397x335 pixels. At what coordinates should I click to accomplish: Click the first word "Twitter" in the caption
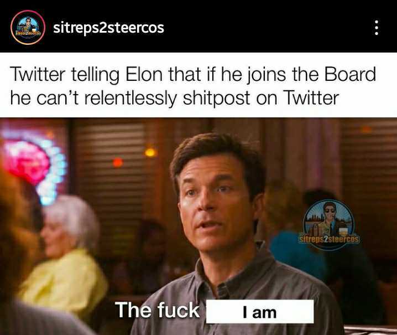coord(38,74)
